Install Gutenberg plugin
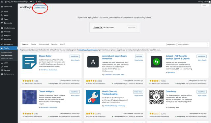This screenshot has width=211, height=123. (x=201, y=92)
